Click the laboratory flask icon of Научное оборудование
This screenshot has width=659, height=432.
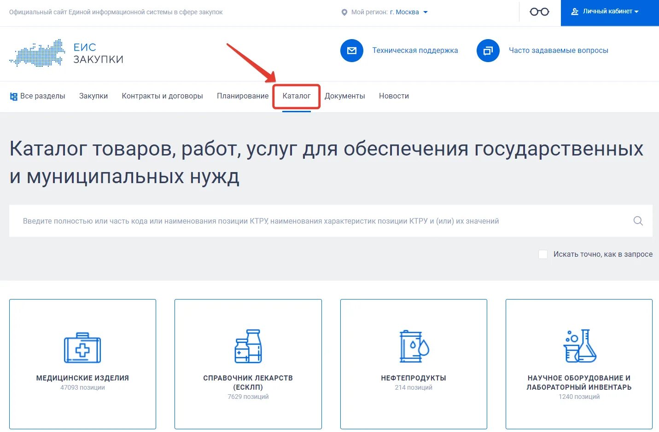click(x=579, y=346)
